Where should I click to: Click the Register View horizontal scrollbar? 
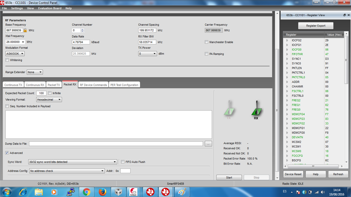pos(313,166)
